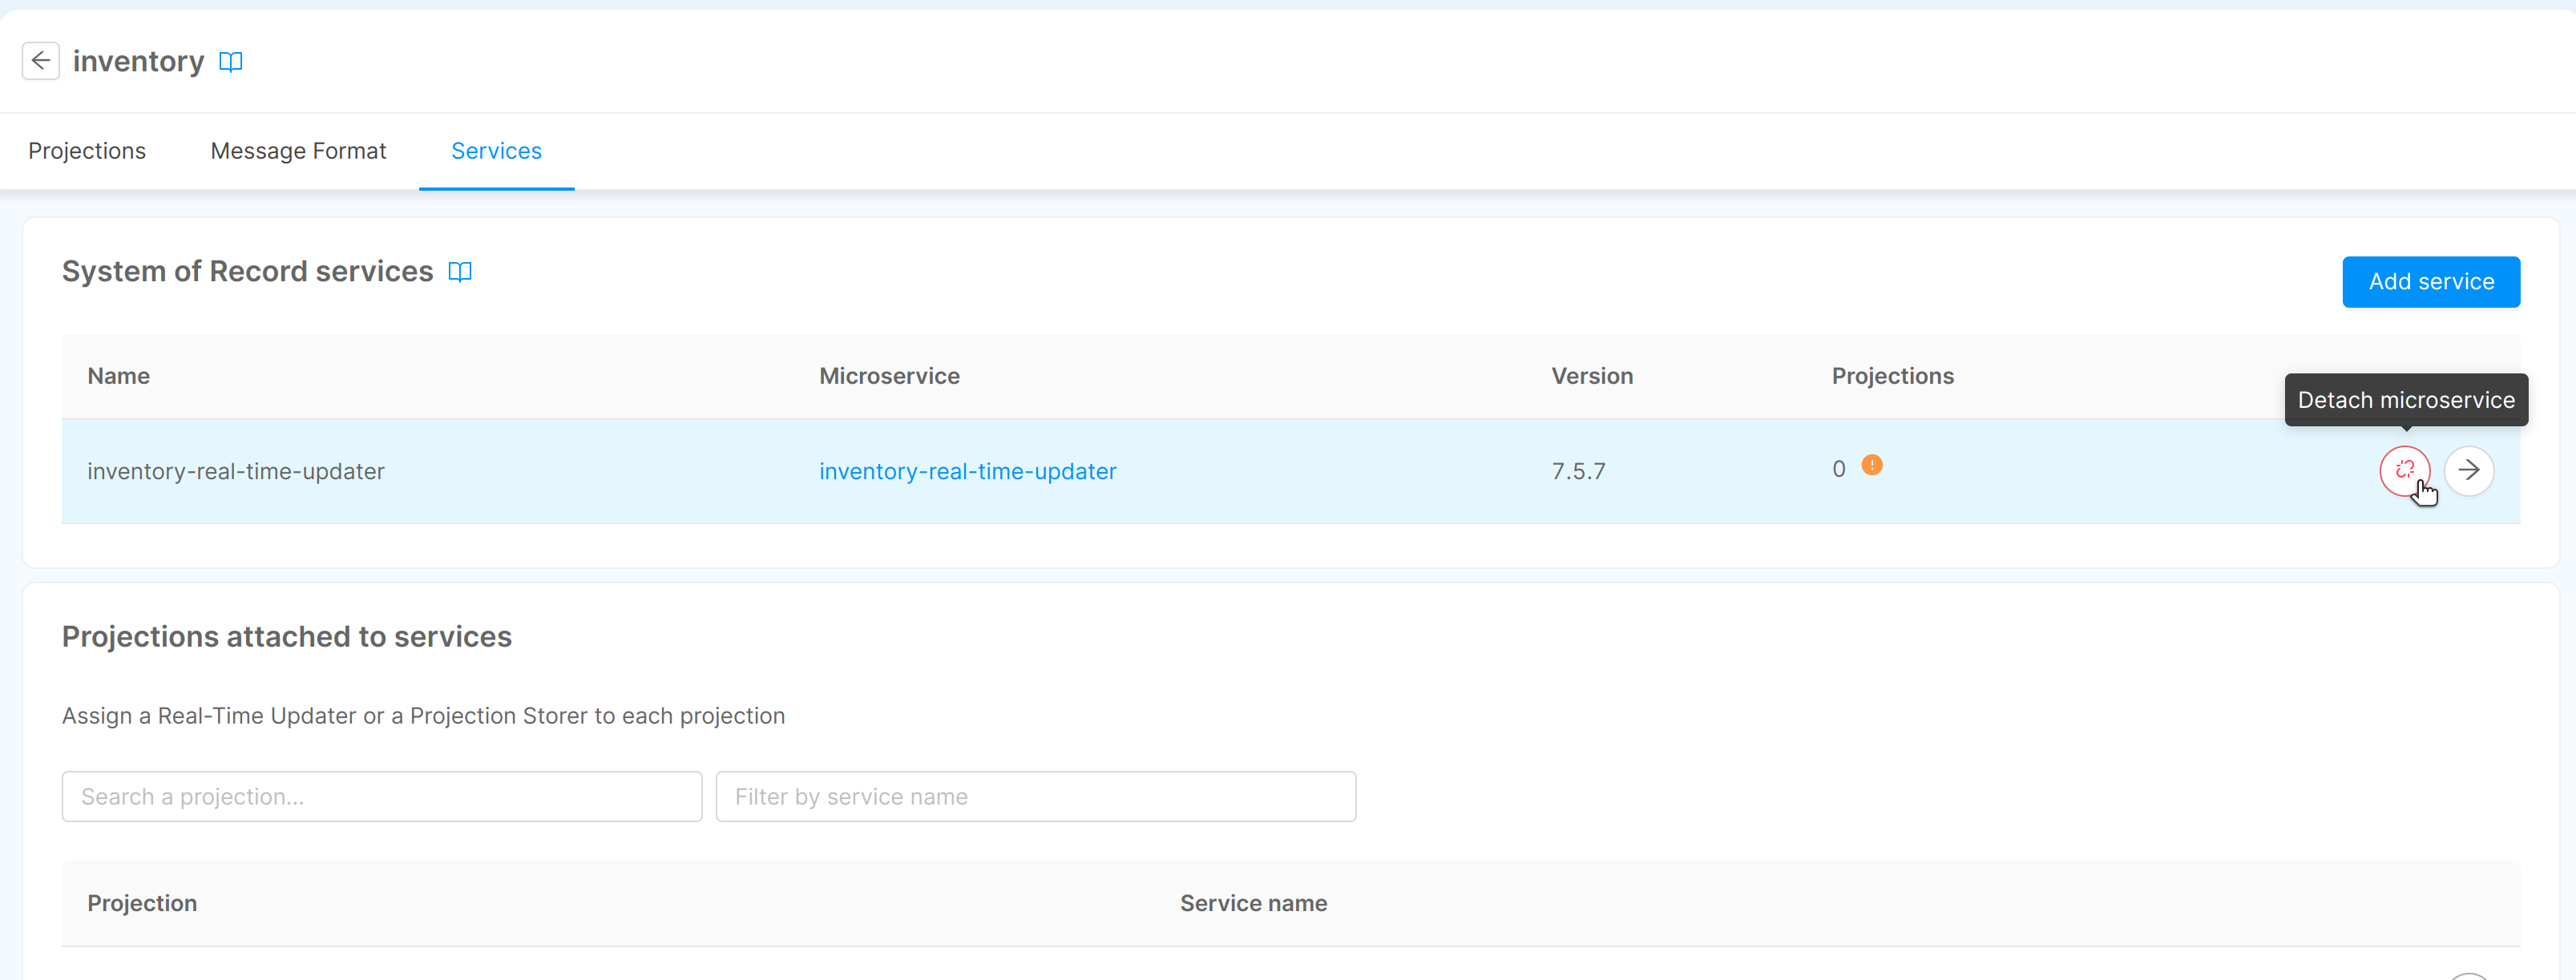
Task: Click the Filter by service name field
Action: [x=1036, y=796]
